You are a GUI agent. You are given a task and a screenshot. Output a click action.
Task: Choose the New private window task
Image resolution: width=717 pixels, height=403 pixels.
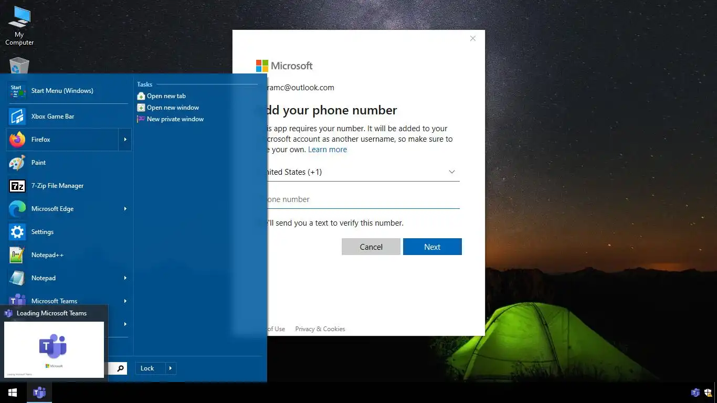click(170, 119)
